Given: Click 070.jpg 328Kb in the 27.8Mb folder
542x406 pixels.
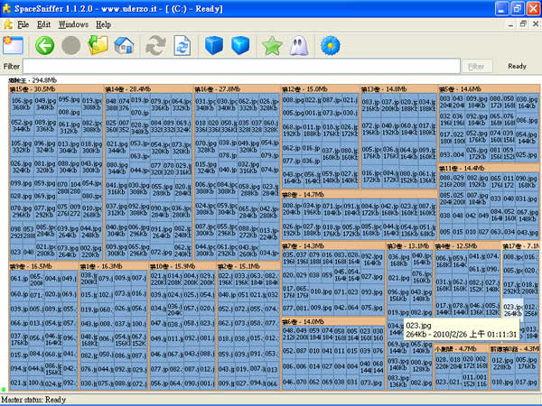Looking at the screenshot, I should point(206,146).
